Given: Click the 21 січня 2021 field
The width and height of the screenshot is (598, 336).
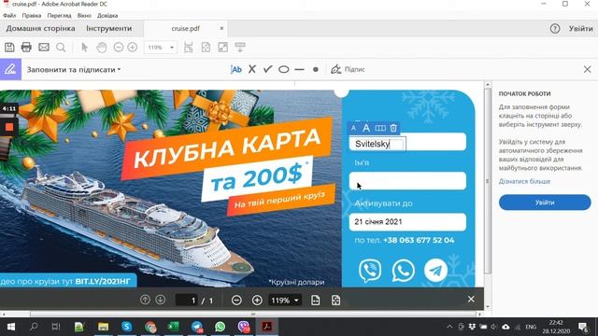Looking at the screenshot, I should 407,222.
